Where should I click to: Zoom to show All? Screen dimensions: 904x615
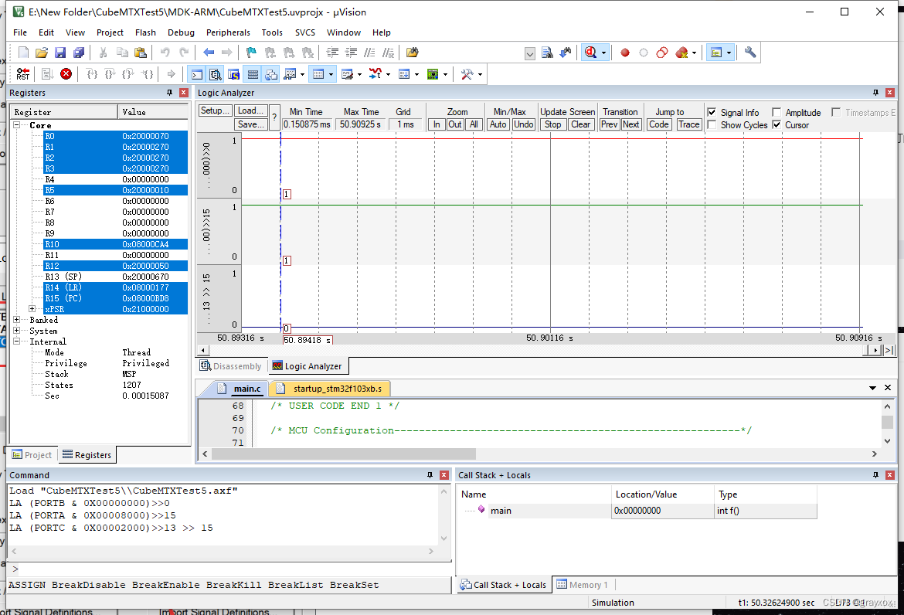click(474, 124)
